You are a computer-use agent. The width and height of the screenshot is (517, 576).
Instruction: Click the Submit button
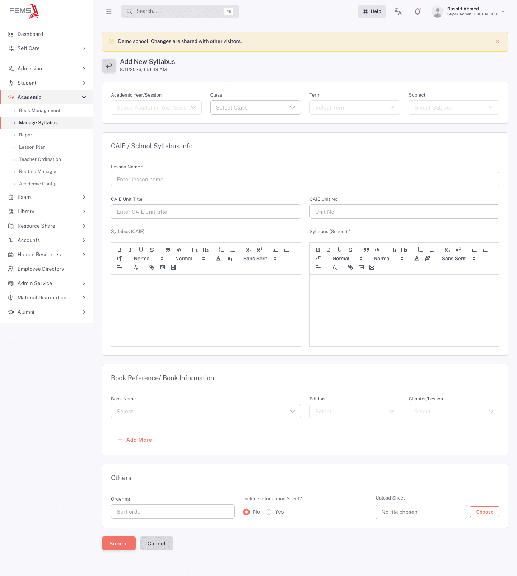119,543
